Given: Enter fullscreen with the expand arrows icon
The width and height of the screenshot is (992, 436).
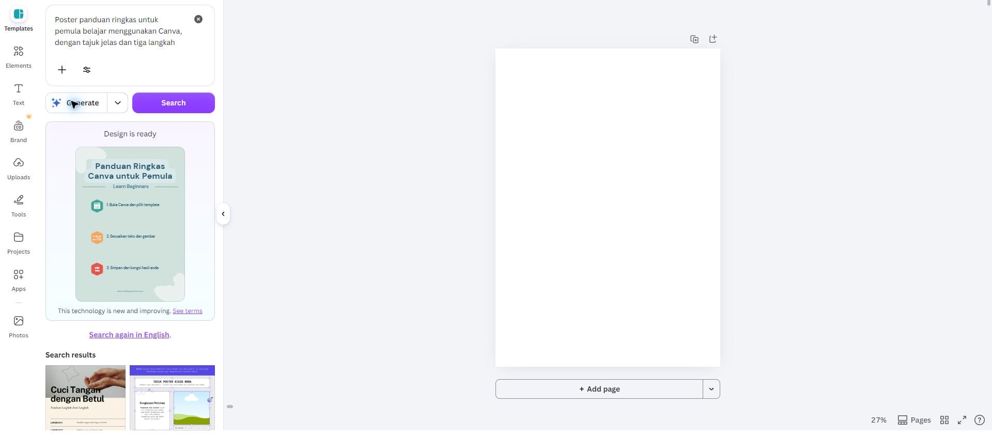Looking at the screenshot, I should (962, 420).
